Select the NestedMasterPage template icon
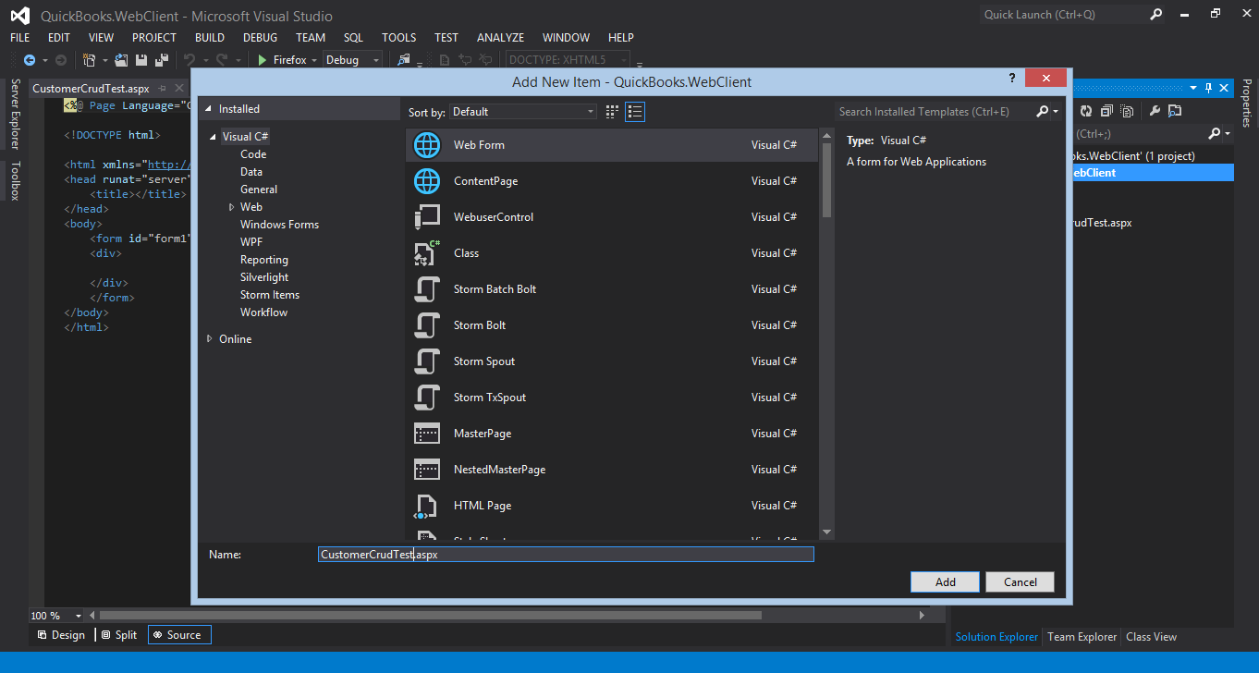The width and height of the screenshot is (1259, 673). 427,470
